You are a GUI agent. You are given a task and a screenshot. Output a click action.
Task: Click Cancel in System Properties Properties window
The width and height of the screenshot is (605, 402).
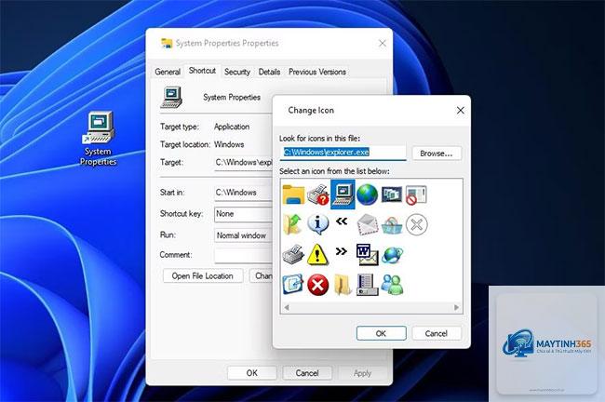click(x=307, y=373)
